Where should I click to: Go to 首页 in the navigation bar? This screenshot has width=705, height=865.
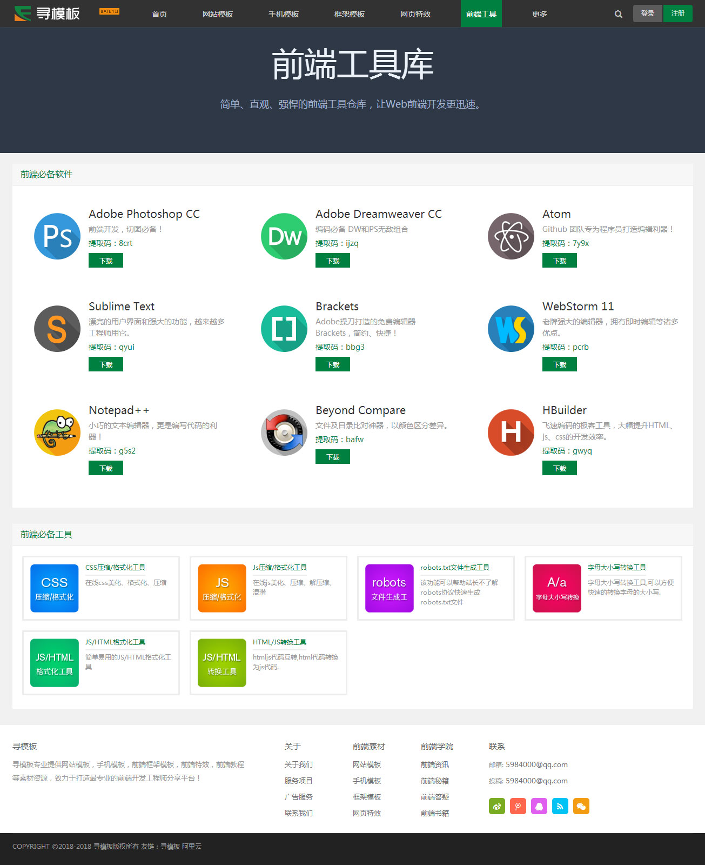pos(159,14)
